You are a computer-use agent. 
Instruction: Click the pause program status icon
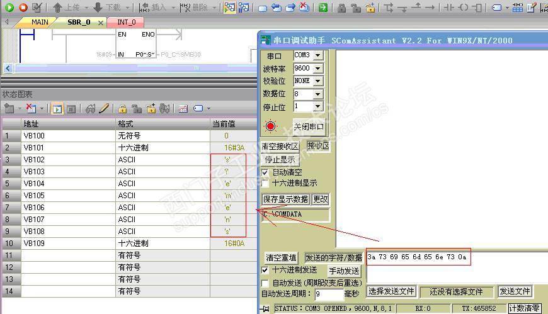[x=244, y=7]
